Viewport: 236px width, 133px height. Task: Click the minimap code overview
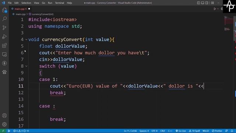coord(228,23)
